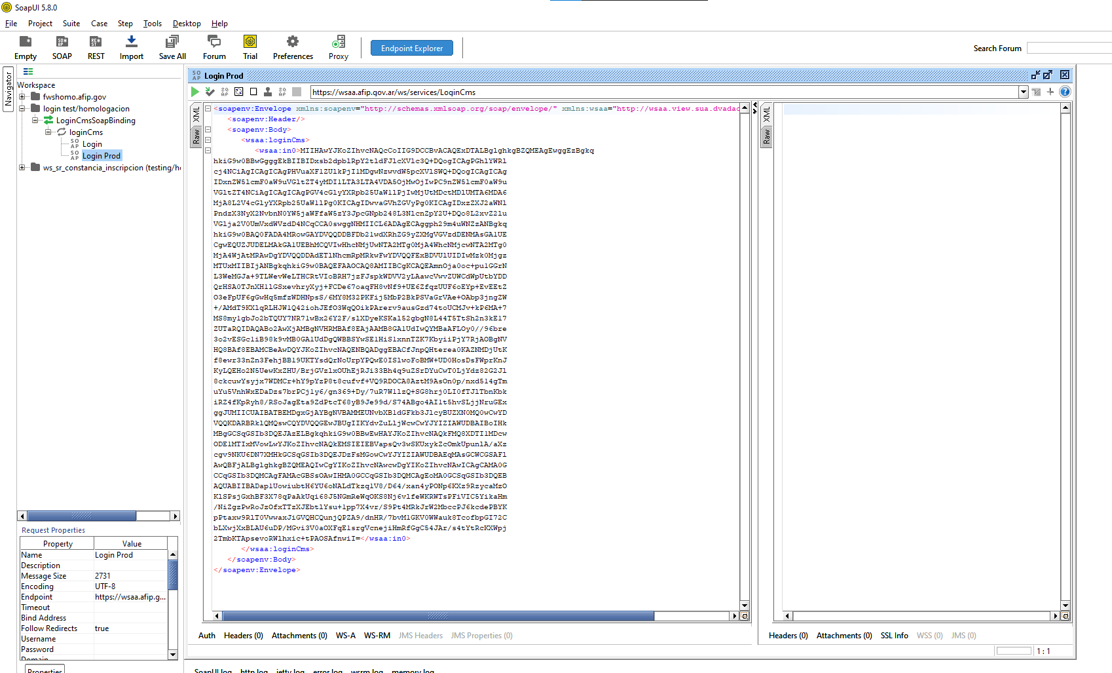The image size is (1112, 673).
Task: Toggle the Navigator side panel tab
Action: tap(9, 89)
